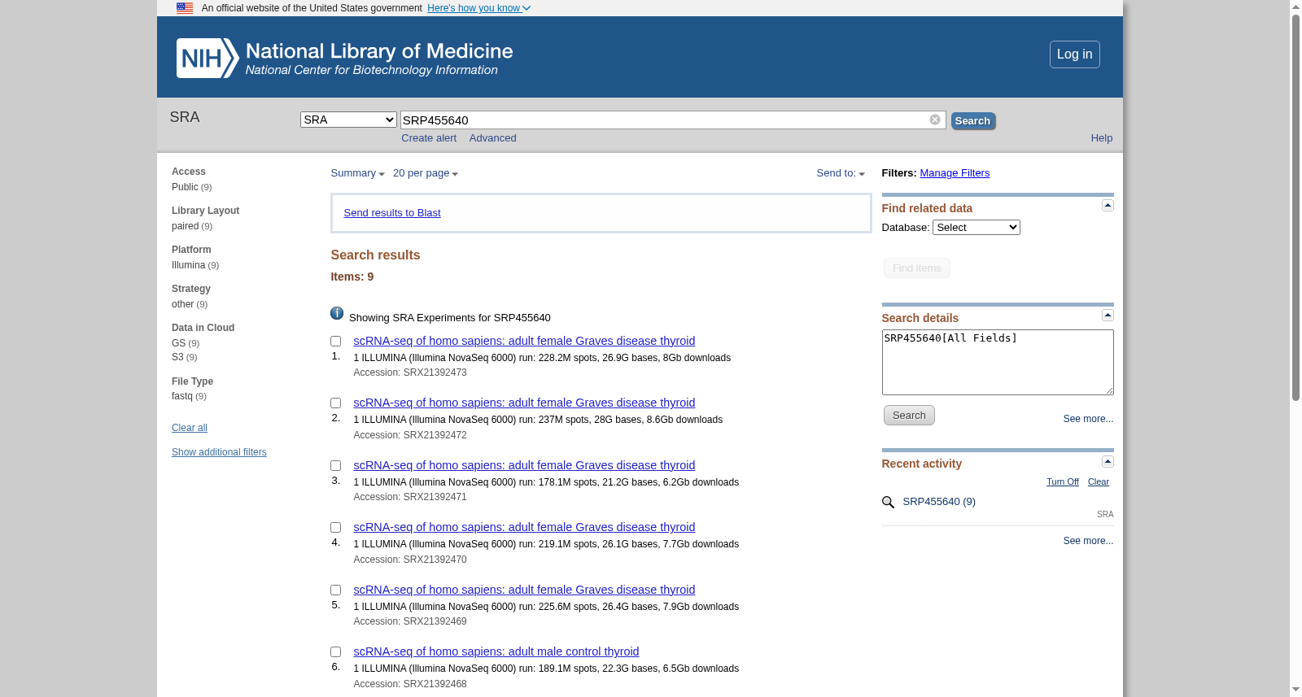Click the page vertical scrollbar thumb

click(x=1295, y=207)
